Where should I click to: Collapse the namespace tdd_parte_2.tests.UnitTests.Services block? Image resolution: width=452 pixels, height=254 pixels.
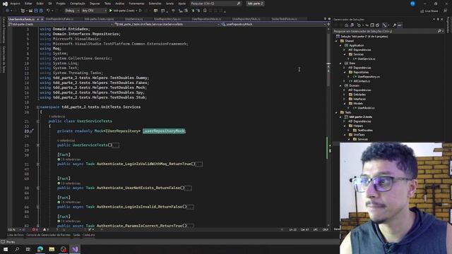38,107
